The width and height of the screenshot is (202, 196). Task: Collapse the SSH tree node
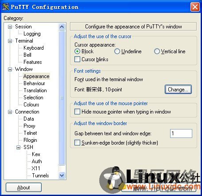[18, 147]
